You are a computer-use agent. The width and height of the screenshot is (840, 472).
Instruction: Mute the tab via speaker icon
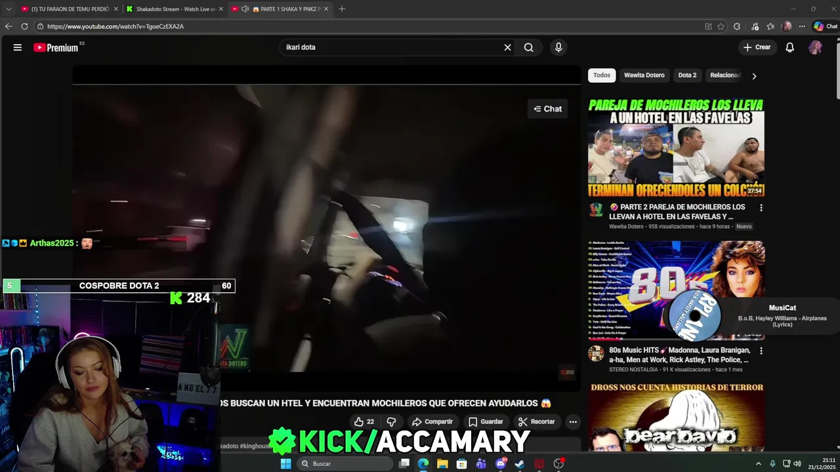coord(245,9)
